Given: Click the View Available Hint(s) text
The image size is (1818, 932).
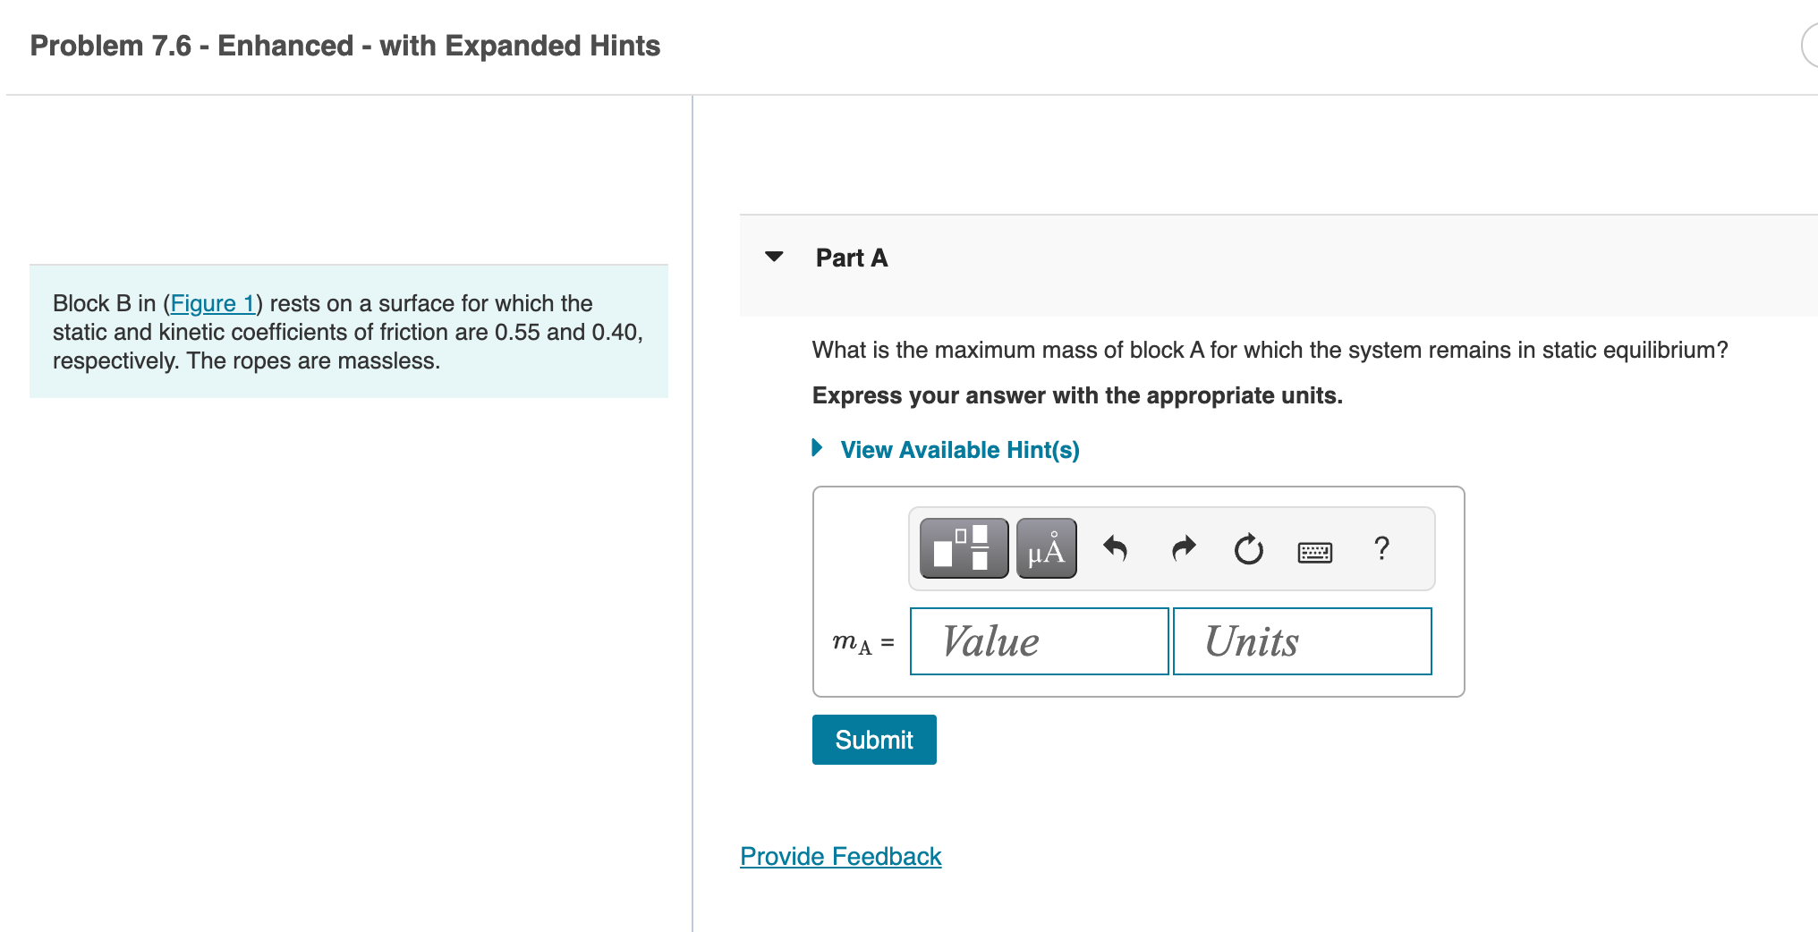Looking at the screenshot, I should pyautogui.click(x=959, y=450).
